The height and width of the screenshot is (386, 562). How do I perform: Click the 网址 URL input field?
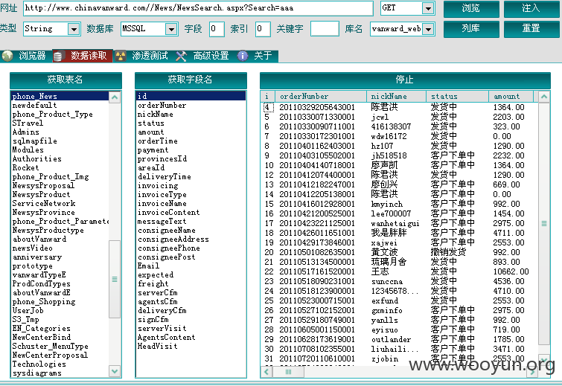coord(198,8)
